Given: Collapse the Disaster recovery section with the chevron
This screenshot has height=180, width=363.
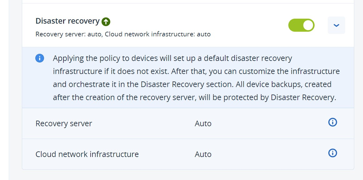Looking at the screenshot, I should point(336,25).
